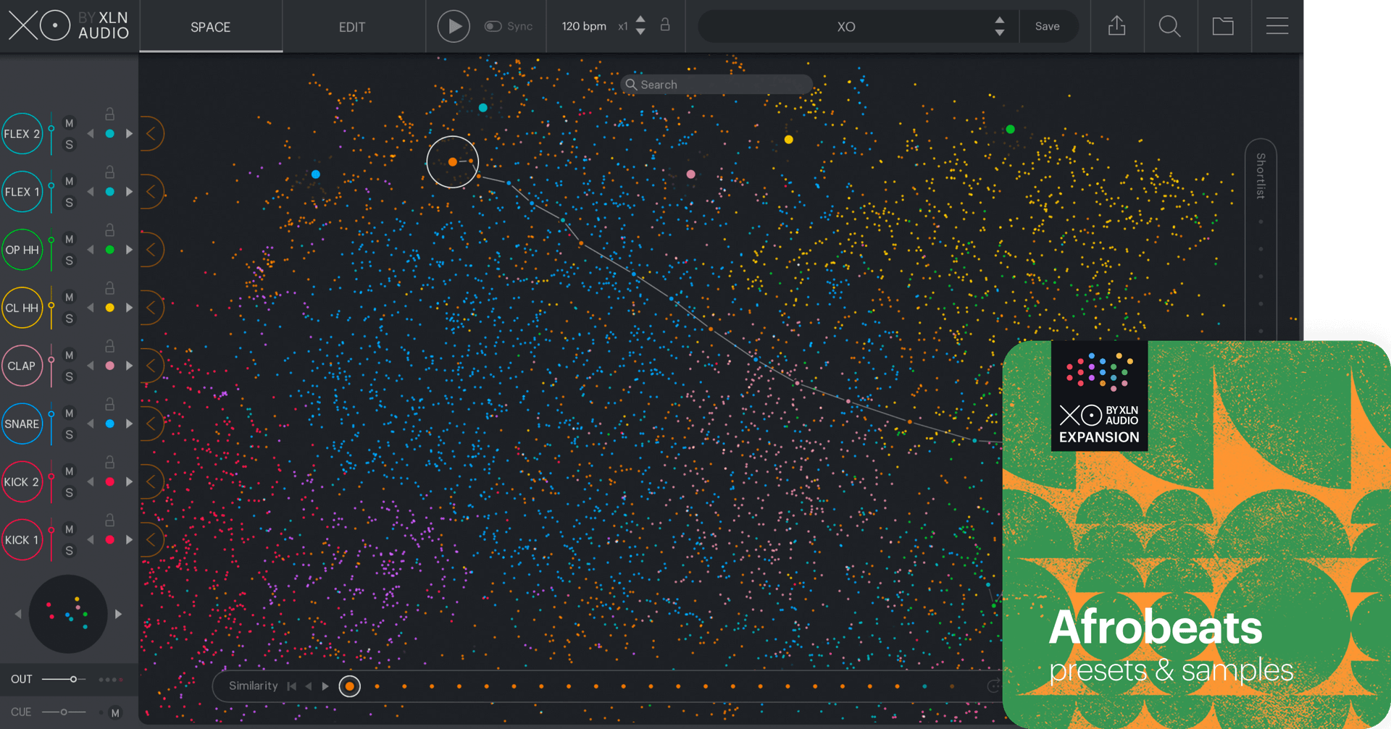Image resolution: width=1391 pixels, height=729 pixels.
Task: Go to next kit with right arrow
Action: [118, 614]
